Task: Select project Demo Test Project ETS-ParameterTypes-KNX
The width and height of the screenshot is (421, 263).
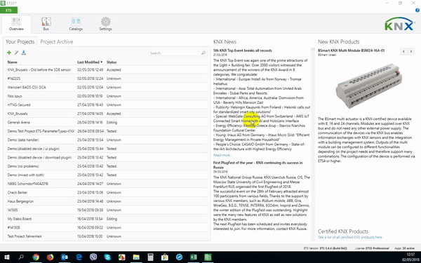Action: click(107, 131)
